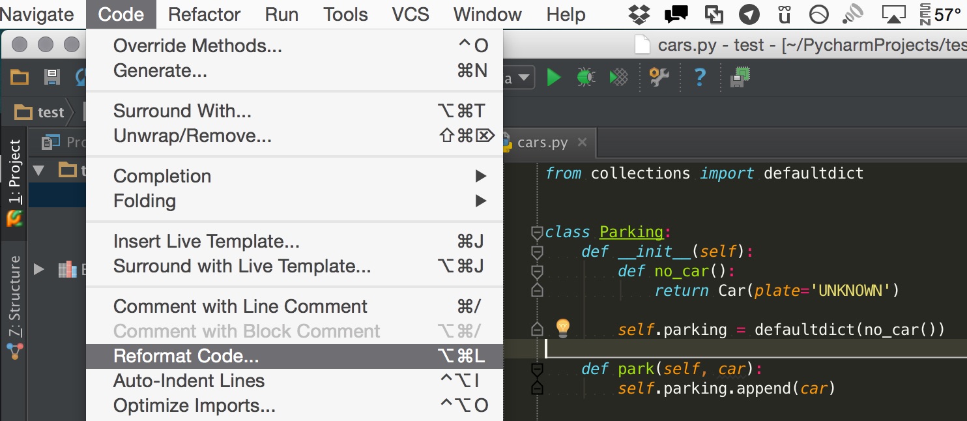Screen dimensions: 967x421
Task: Open the VCS menu
Action: pyautogui.click(x=411, y=14)
